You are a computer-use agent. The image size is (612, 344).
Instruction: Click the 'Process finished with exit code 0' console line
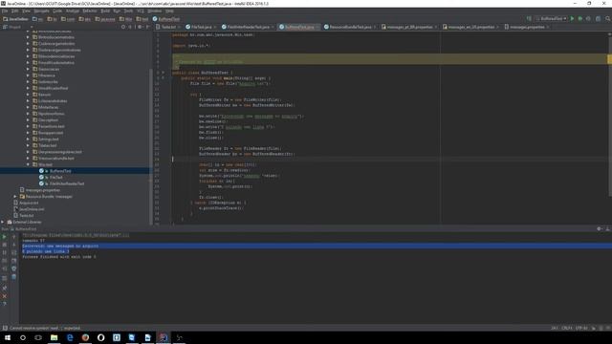(59, 257)
